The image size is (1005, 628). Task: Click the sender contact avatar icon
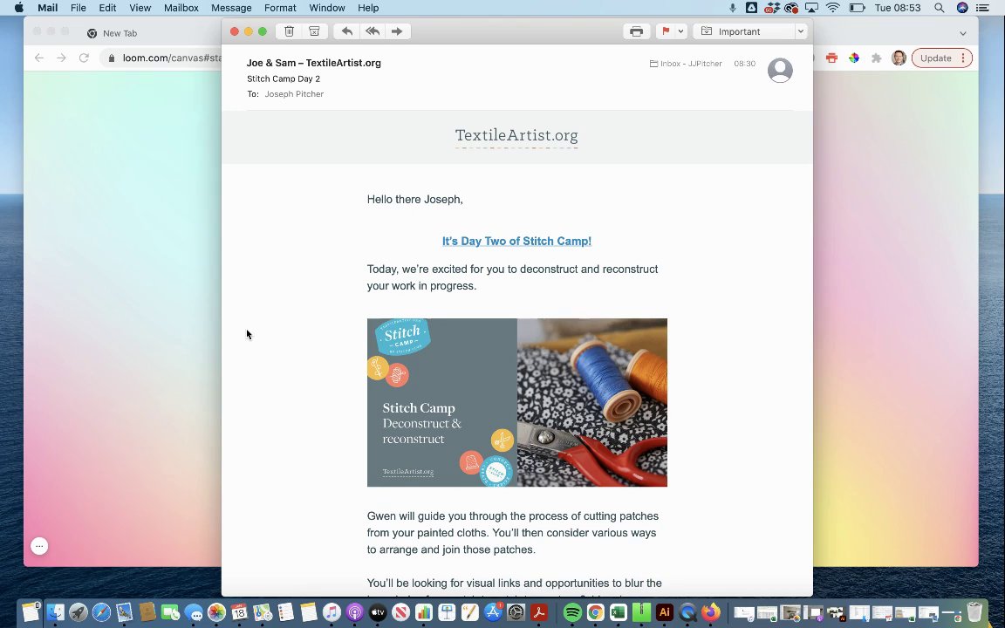pos(780,70)
